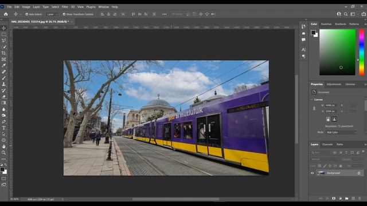The height and width of the screenshot is (206, 367).
Task: Hide the Background layer with eye icon
Action: coord(312,173)
